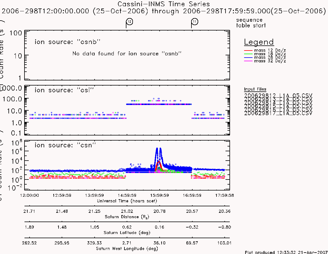Click the blue mass 28 Da/z legend line
This screenshot has height=254, width=328.
[x=248, y=58]
